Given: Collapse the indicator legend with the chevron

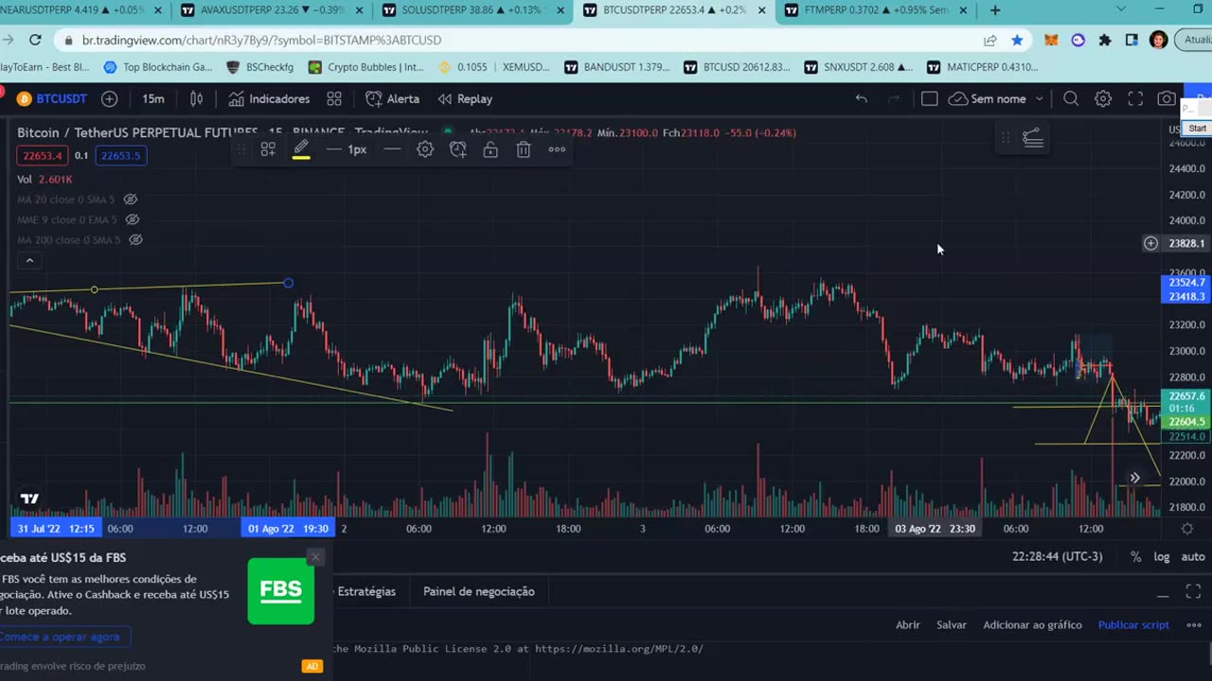Looking at the screenshot, I should pos(29,260).
